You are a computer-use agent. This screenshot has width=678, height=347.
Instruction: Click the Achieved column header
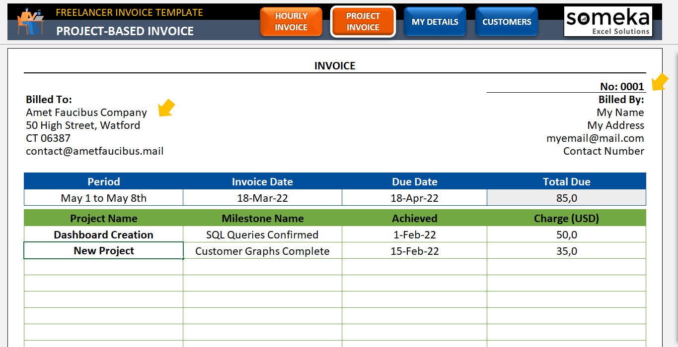pyautogui.click(x=414, y=218)
